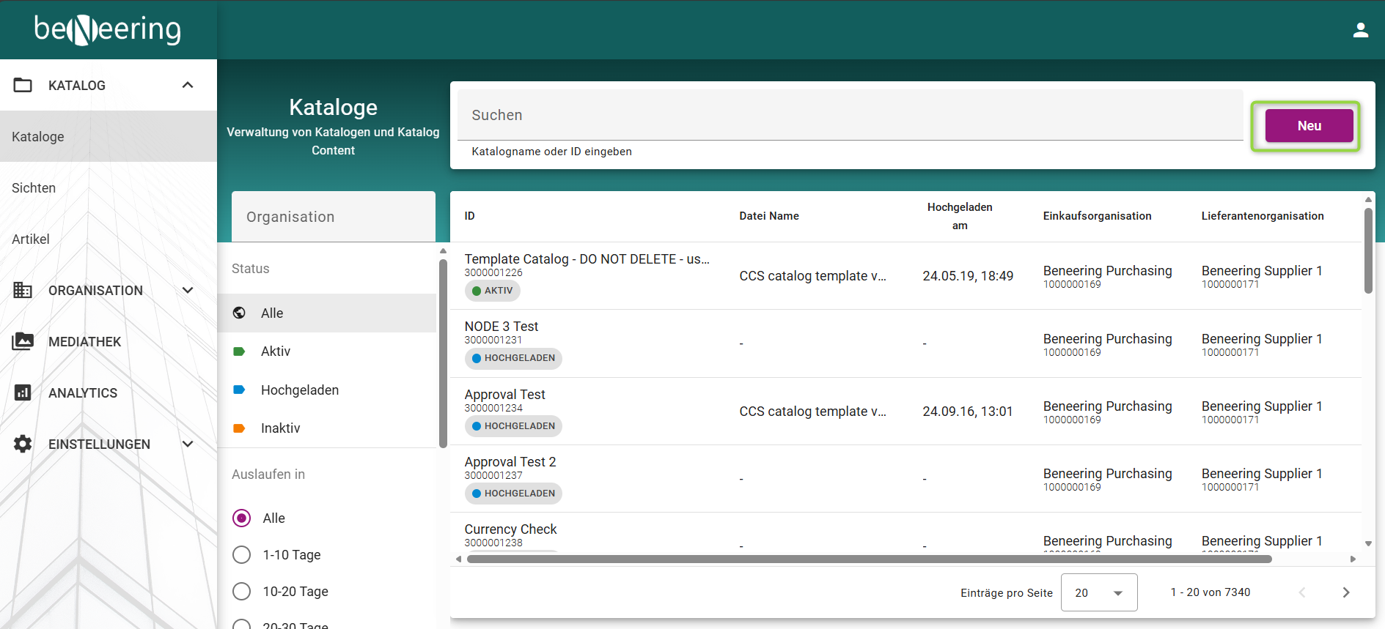Click the blue Hochgeladen tag icon
The image size is (1385, 629).
pyautogui.click(x=239, y=390)
